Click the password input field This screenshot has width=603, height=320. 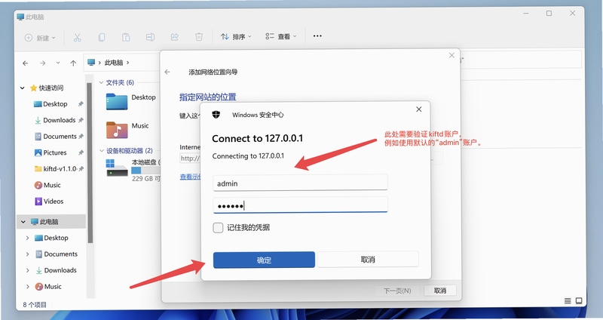(300, 205)
